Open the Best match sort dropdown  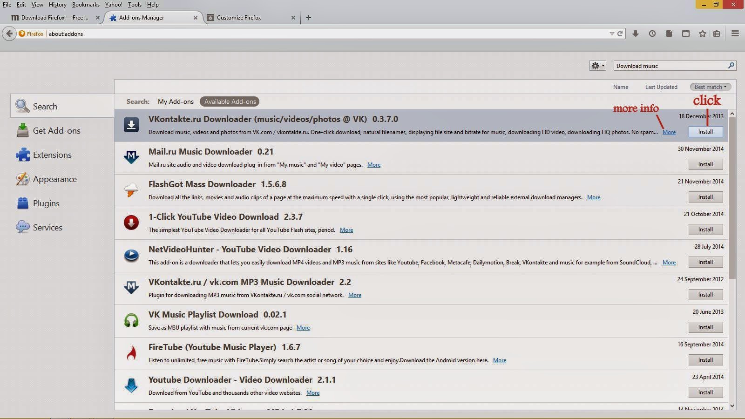[711, 87]
